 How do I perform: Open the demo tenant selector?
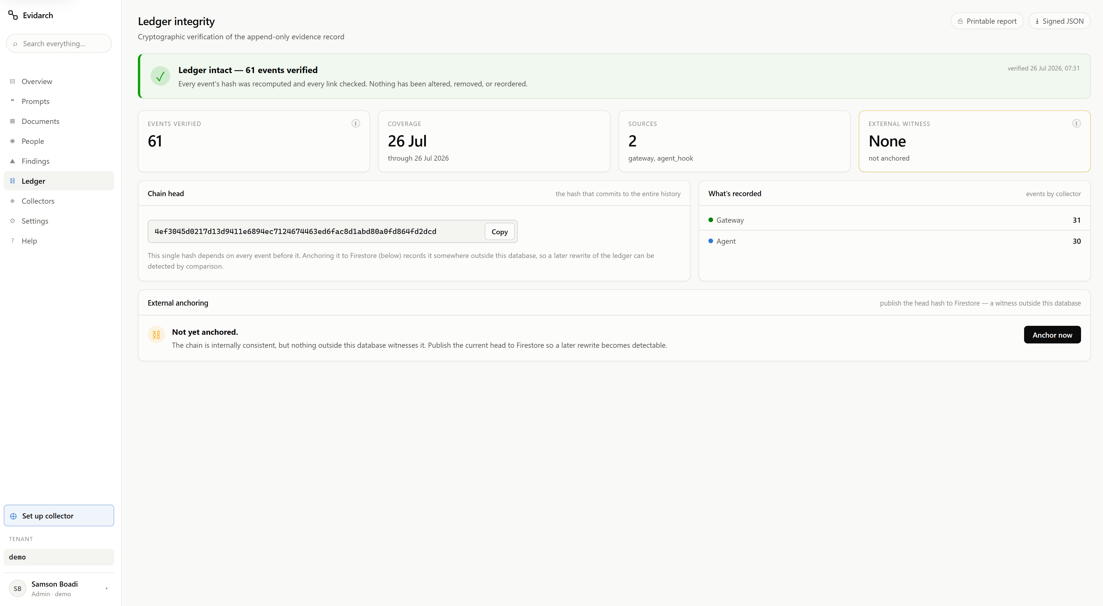click(x=59, y=557)
